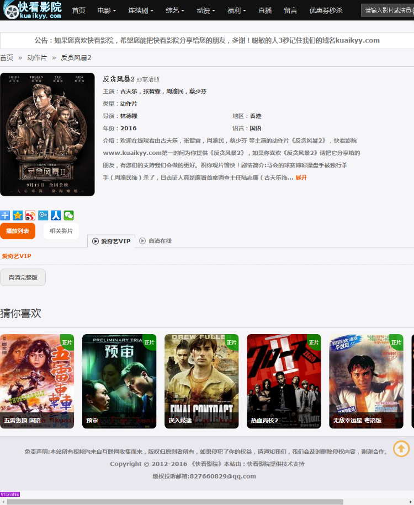Screen dimensions: 414x505
Task: Open 优惠券秒杀 in the navigation bar
Action: pyautogui.click(x=326, y=10)
